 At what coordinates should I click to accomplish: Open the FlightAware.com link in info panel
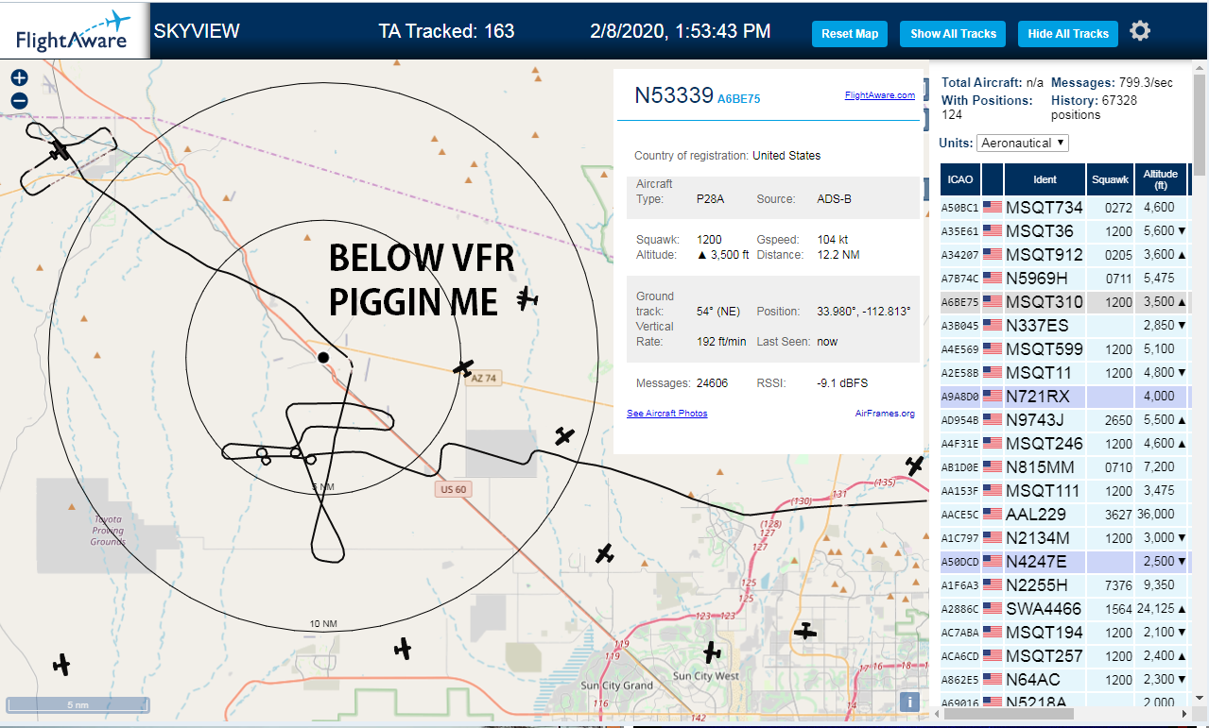tap(879, 95)
